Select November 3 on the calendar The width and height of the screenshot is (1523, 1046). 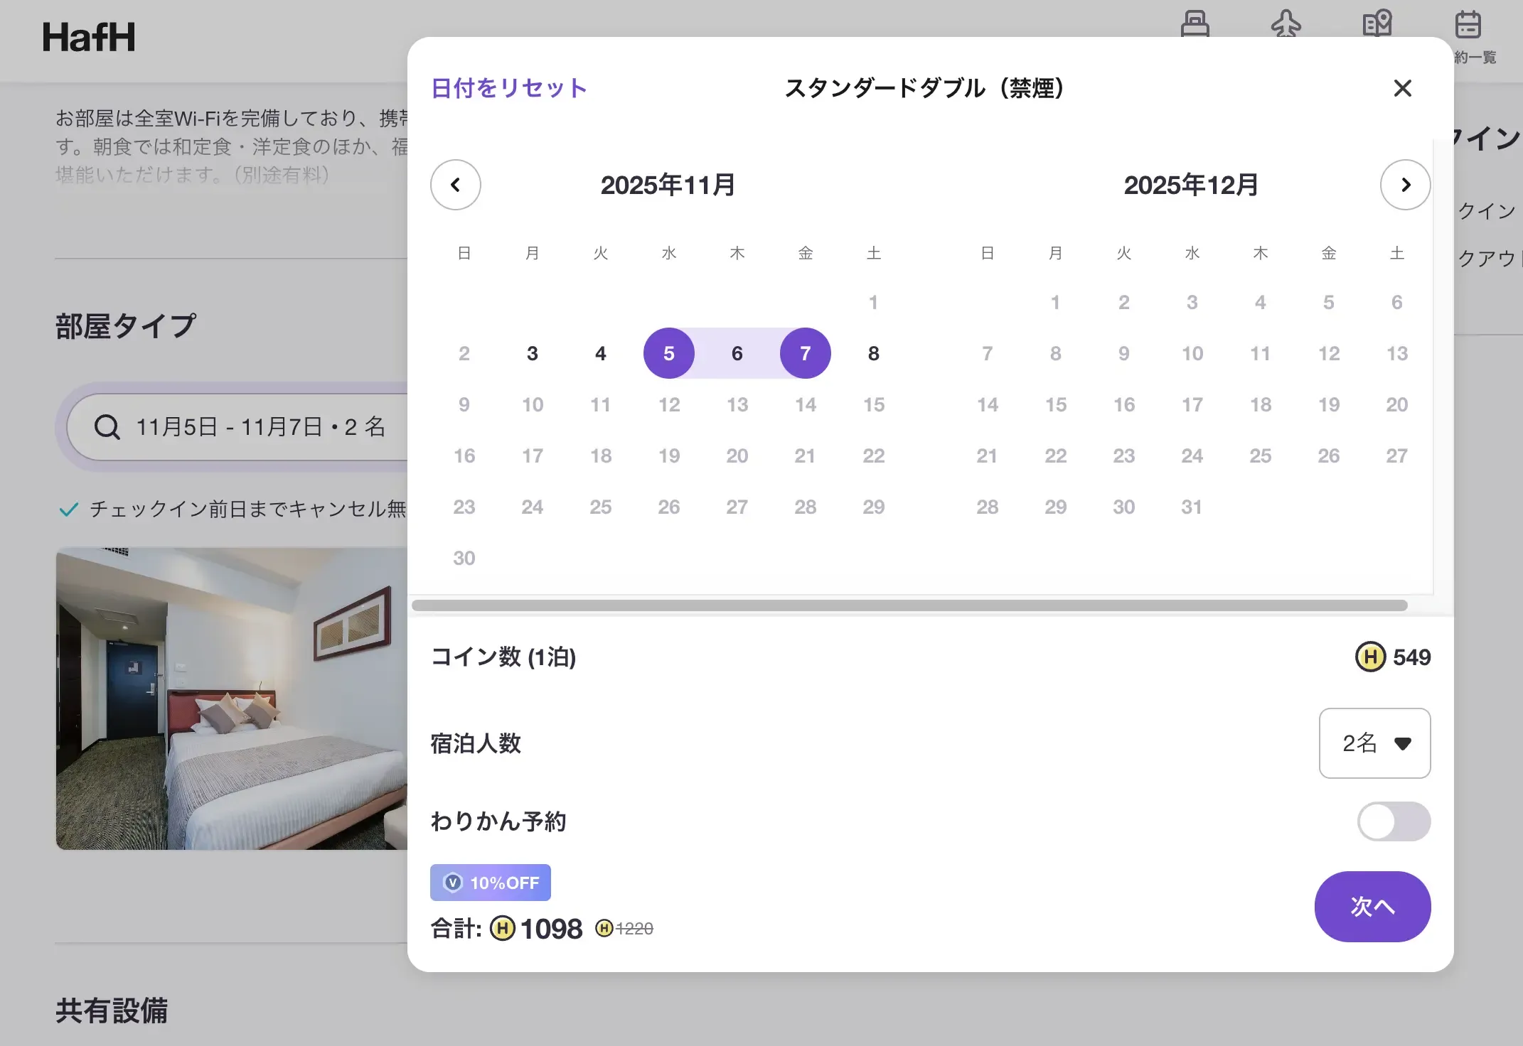coord(532,353)
